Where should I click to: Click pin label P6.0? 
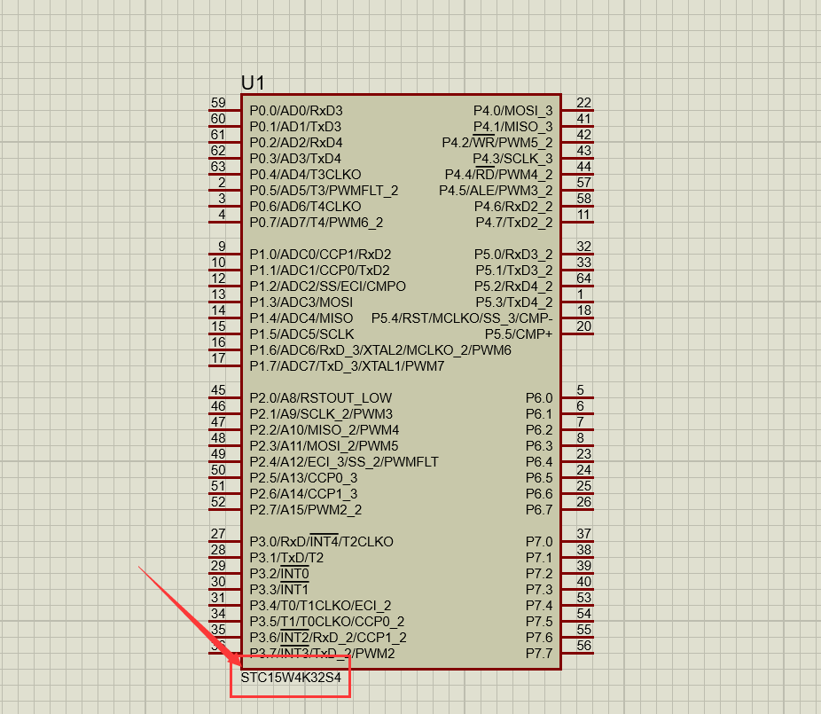pos(539,398)
